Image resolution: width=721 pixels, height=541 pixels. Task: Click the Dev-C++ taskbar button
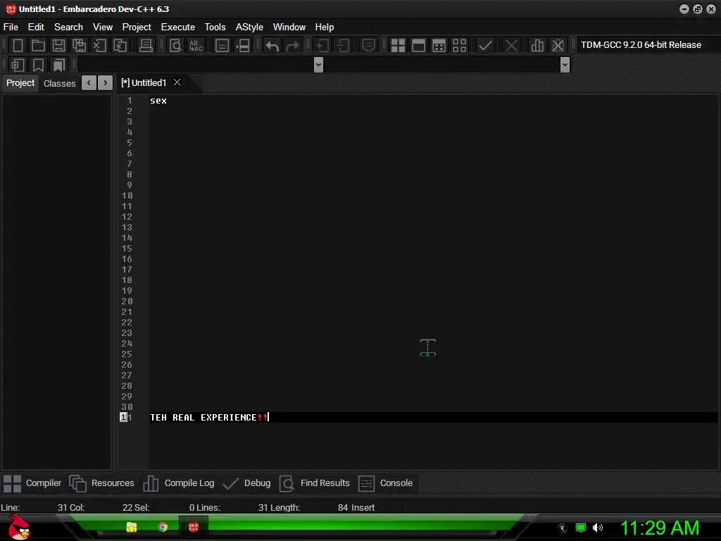[193, 527]
